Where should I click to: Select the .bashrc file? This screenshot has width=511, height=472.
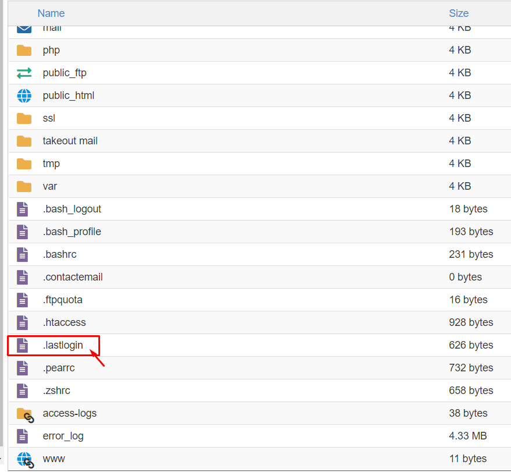[59, 254]
